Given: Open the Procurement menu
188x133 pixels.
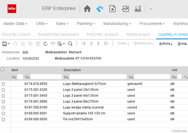Looking at the screenshot, I should coord(152,24).
